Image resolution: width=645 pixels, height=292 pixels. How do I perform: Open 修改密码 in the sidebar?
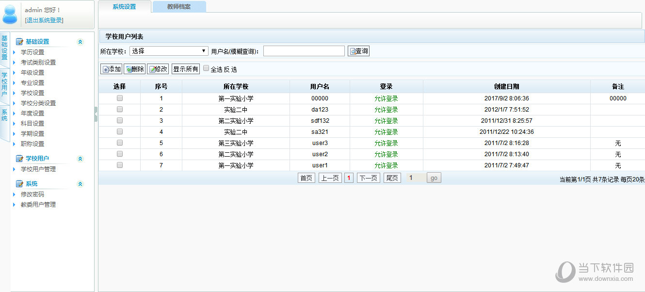click(32, 195)
